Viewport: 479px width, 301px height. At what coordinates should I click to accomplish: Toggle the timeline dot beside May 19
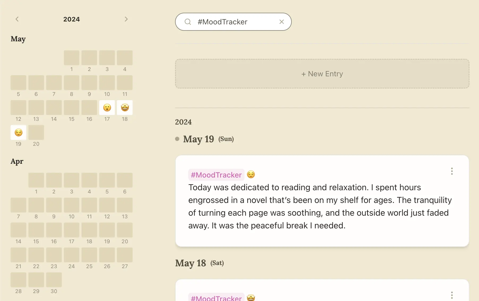click(x=177, y=139)
